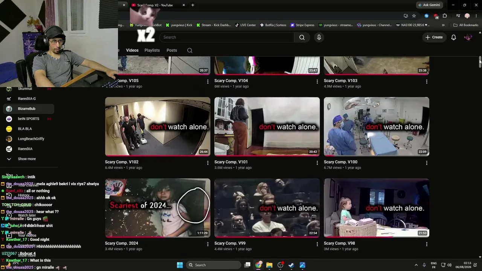The height and width of the screenshot is (271, 482).
Task: Activate voice search microphone icon
Action: coord(319,37)
